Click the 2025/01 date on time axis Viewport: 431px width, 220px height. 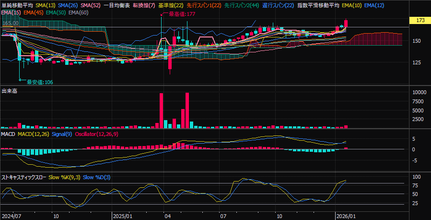coord(122,216)
